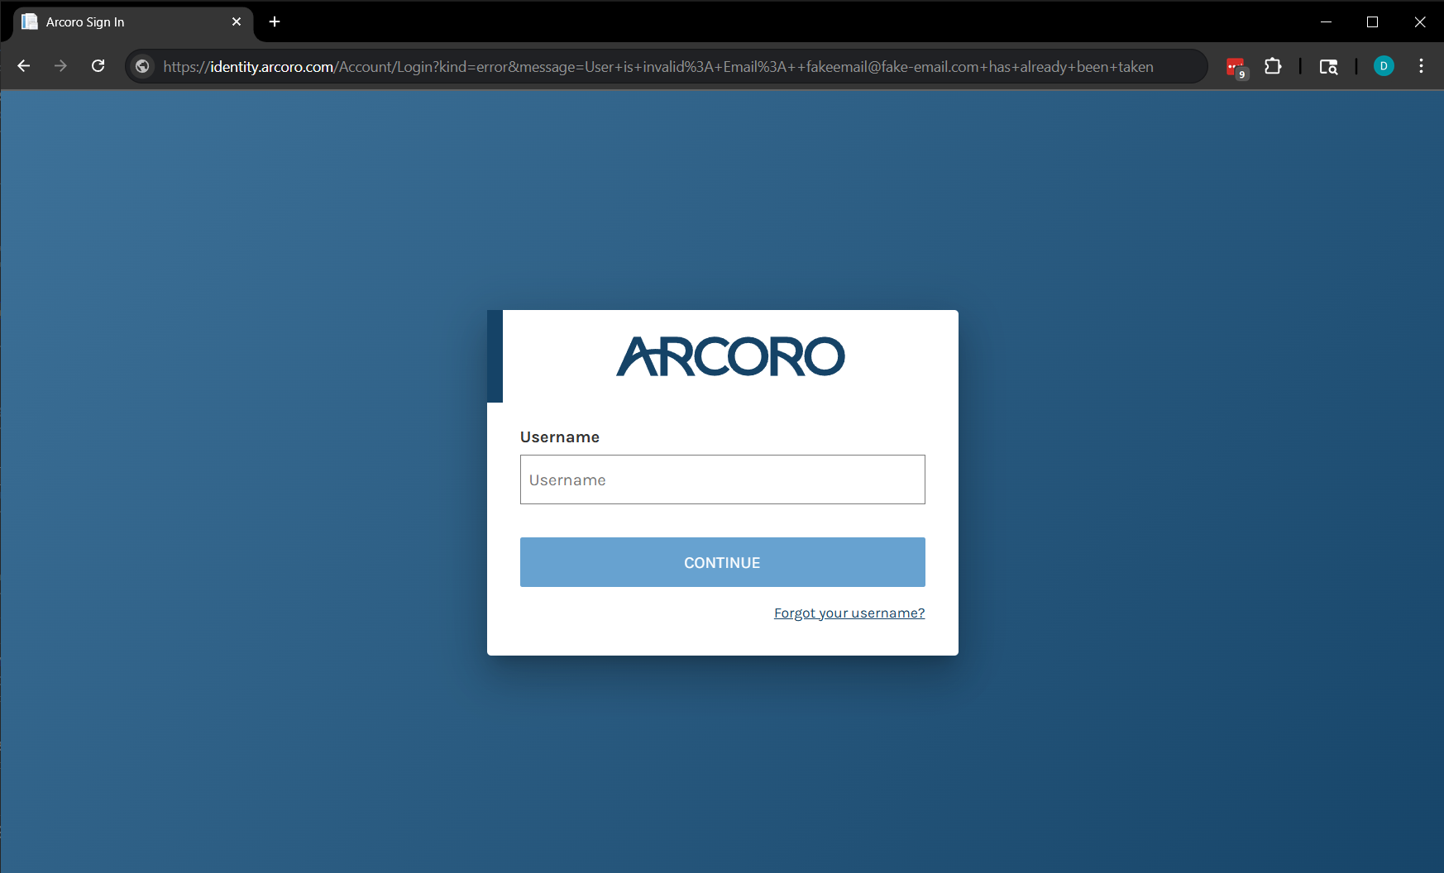Click the browser back arrow
This screenshot has width=1444, height=873.
23,66
